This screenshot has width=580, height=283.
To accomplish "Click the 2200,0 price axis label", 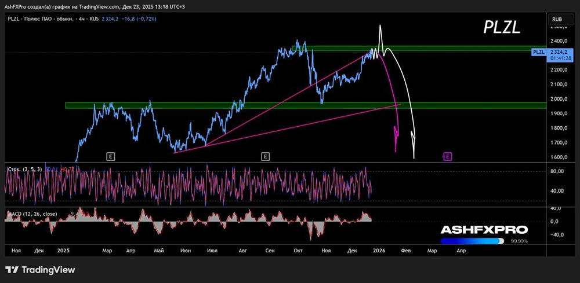I will [x=558, y=69].
